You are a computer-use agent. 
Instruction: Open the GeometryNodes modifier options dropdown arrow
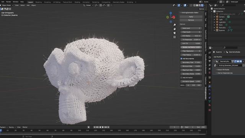[243, 61]
